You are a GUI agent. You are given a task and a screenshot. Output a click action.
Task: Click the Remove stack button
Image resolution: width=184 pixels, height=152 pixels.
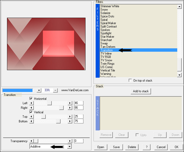click(106, 135)
